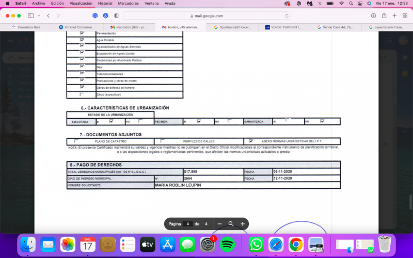Click the $17.595 amount cell

tap(213, 172)
